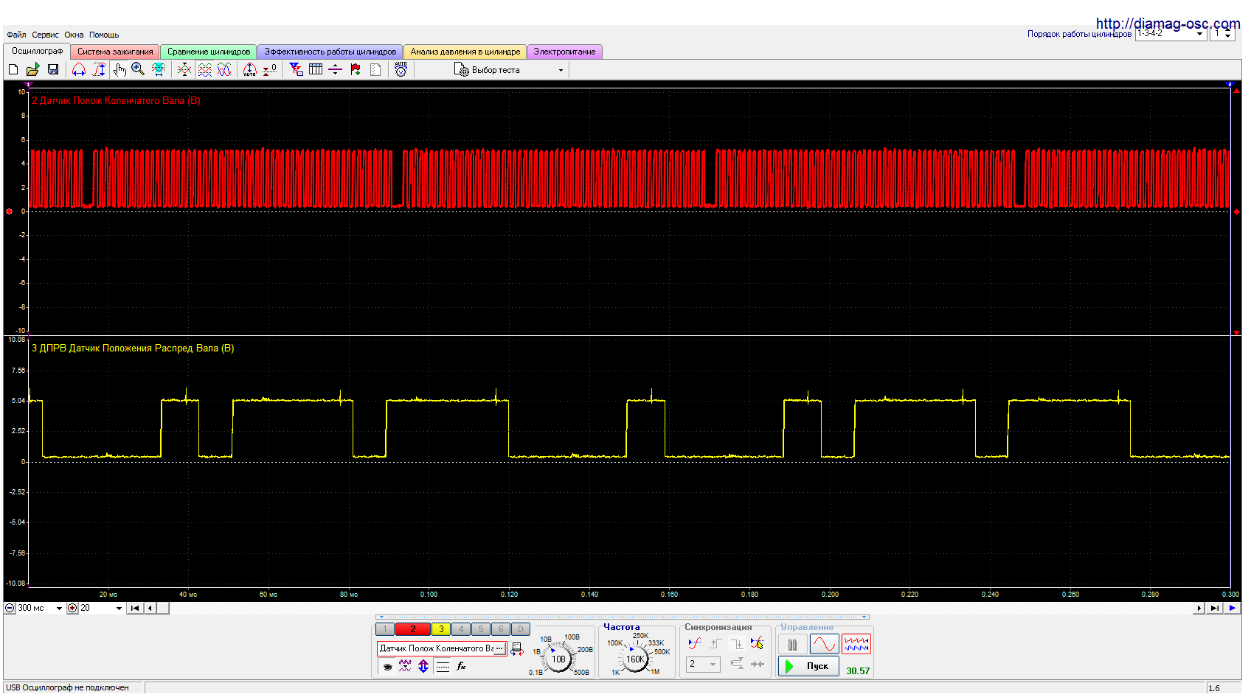Toggle channel 4 button
1251x697 pixels.
461,629
